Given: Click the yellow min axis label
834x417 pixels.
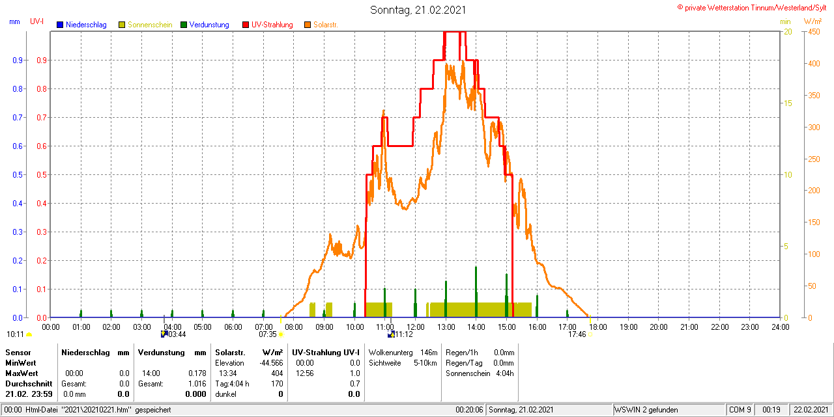Looking at the screenshot, I should (x=785, y=21).
